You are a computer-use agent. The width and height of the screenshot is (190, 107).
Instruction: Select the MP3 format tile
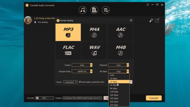(68, 32)
